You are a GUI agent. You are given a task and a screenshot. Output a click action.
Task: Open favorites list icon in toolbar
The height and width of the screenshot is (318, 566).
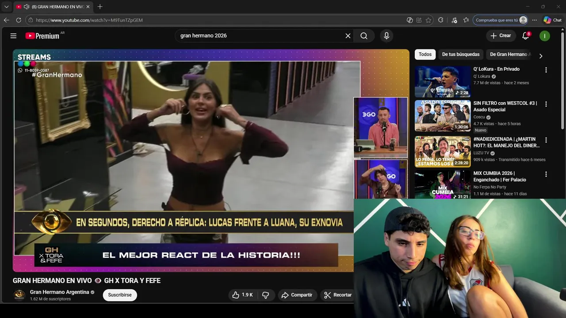point(466,20)
